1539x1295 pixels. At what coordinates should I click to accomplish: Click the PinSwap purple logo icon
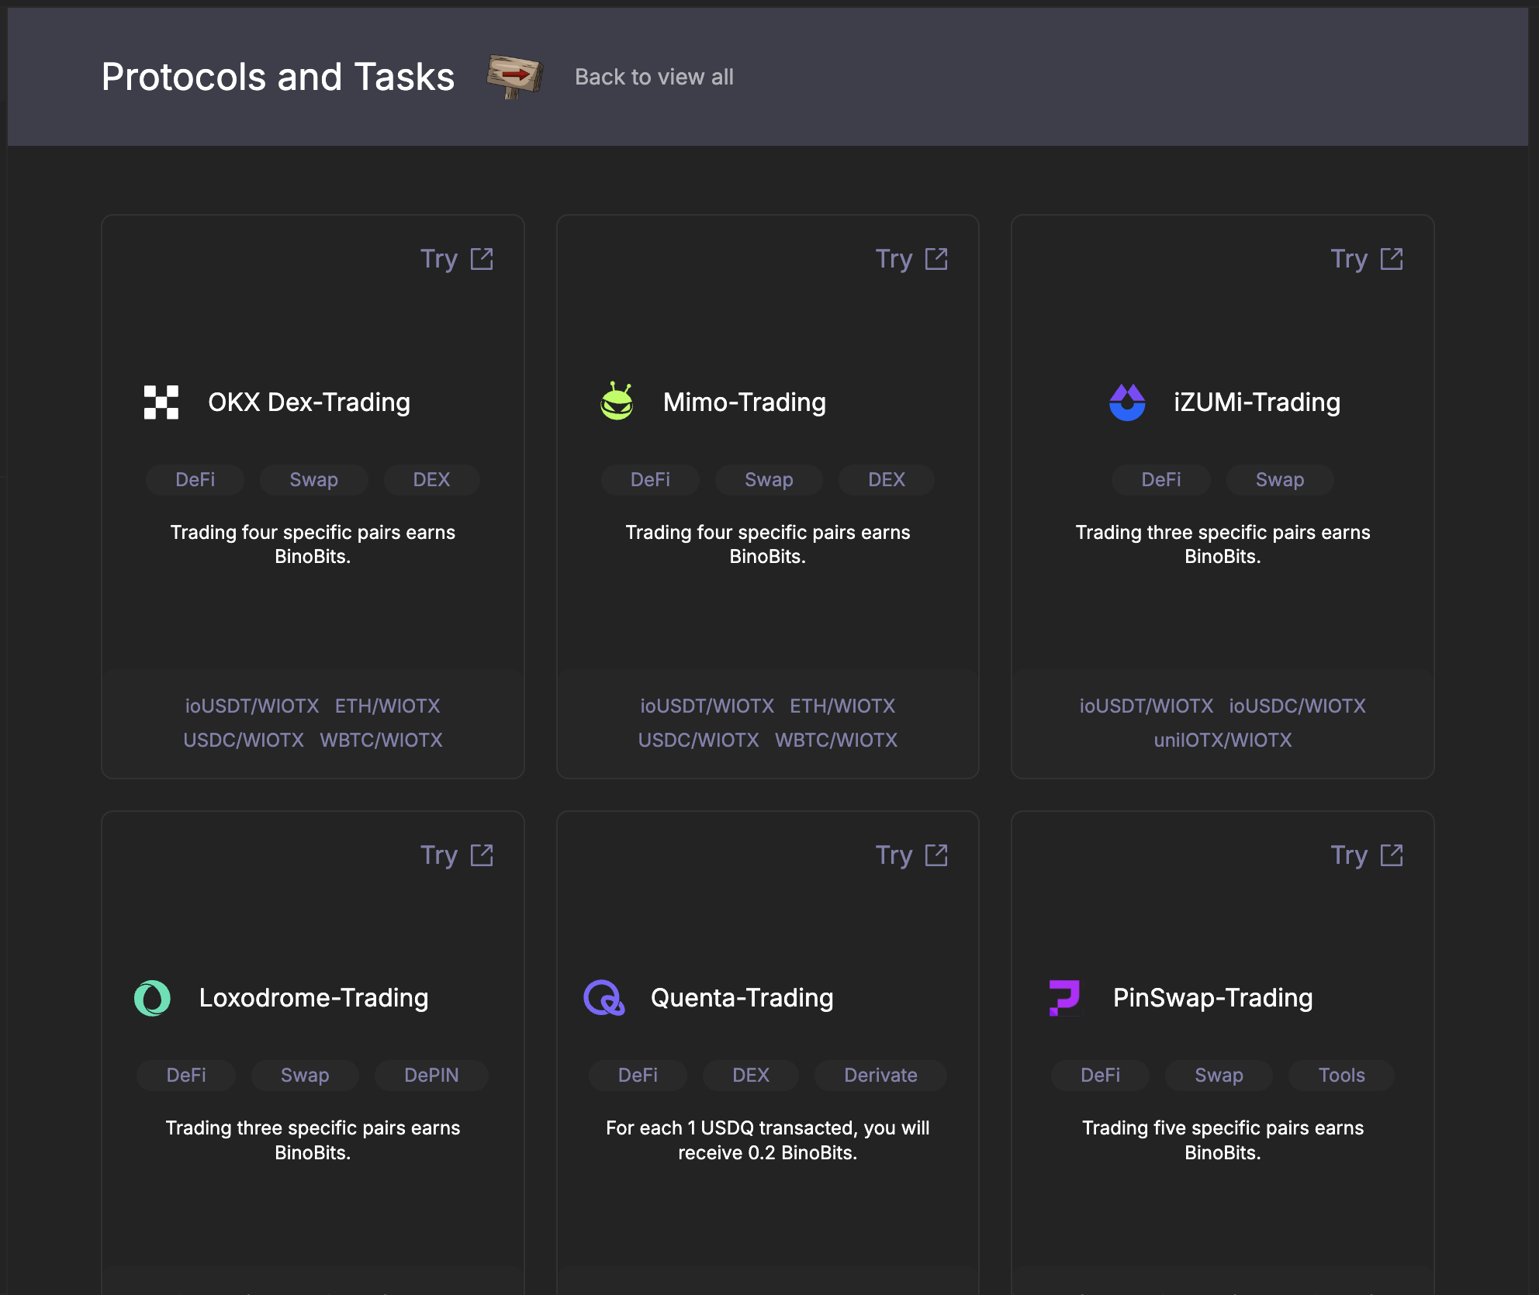[x=1064, y=998]
